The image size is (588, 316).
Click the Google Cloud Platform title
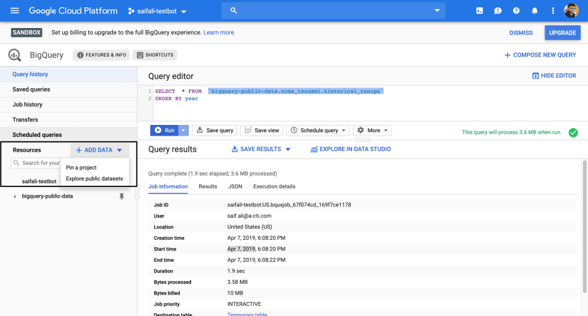coord(73,11)
